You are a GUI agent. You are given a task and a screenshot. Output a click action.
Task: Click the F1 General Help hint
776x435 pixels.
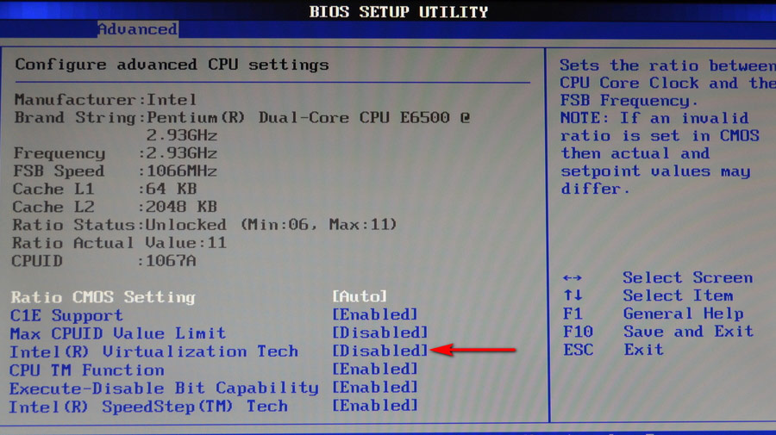coord(654,314)
